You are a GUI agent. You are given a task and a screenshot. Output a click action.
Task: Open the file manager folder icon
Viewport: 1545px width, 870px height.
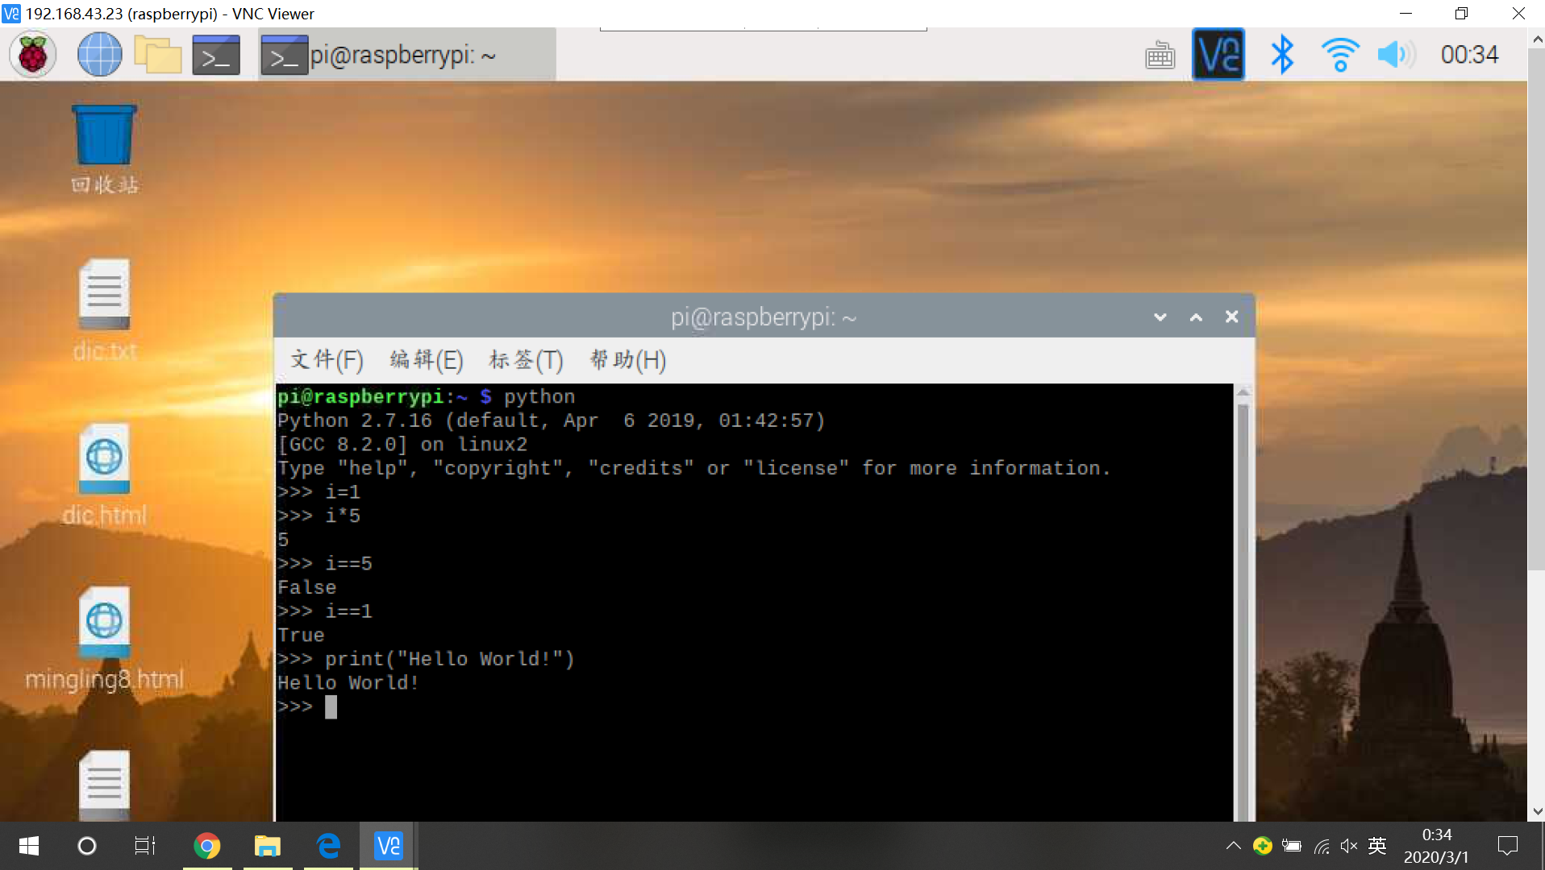157,55
